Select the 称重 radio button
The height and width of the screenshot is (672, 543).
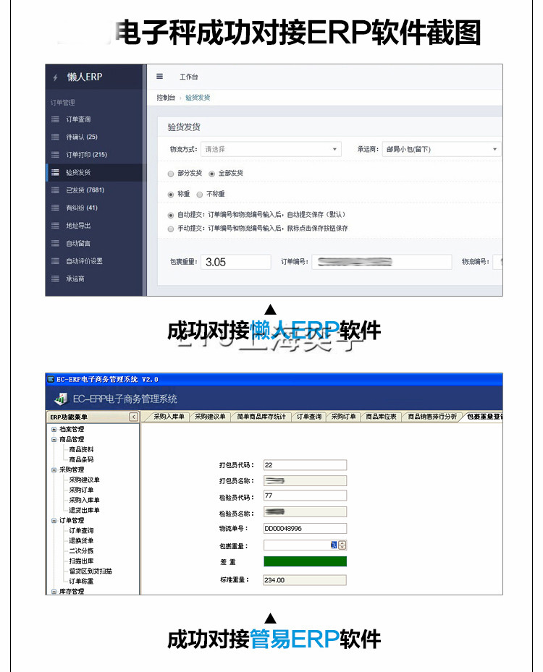(x=171, y=195)
